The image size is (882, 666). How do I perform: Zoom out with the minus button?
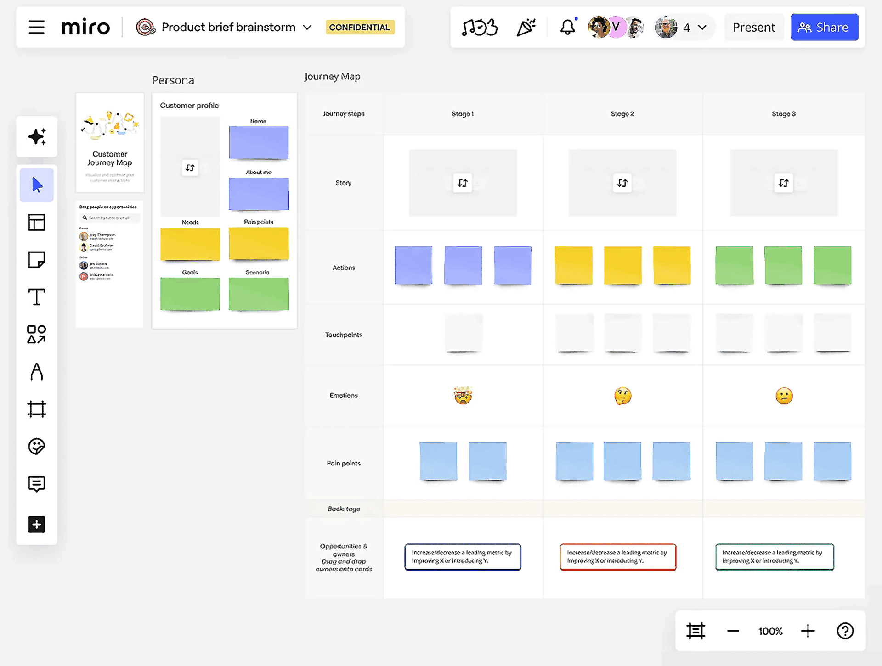pos(733,631)
